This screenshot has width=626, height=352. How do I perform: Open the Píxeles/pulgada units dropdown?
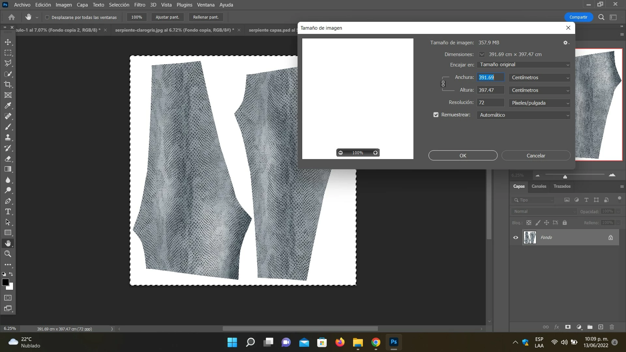point(540,103)
